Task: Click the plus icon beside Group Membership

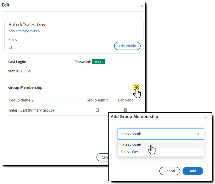Action: pos(136,87)
